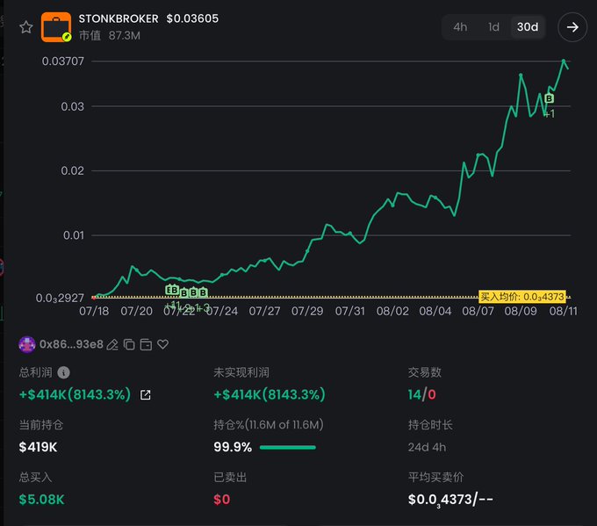The height and width of the screenshot is (526, 597).
Task: Click the 买入均价 average price label
Action: 522,297
